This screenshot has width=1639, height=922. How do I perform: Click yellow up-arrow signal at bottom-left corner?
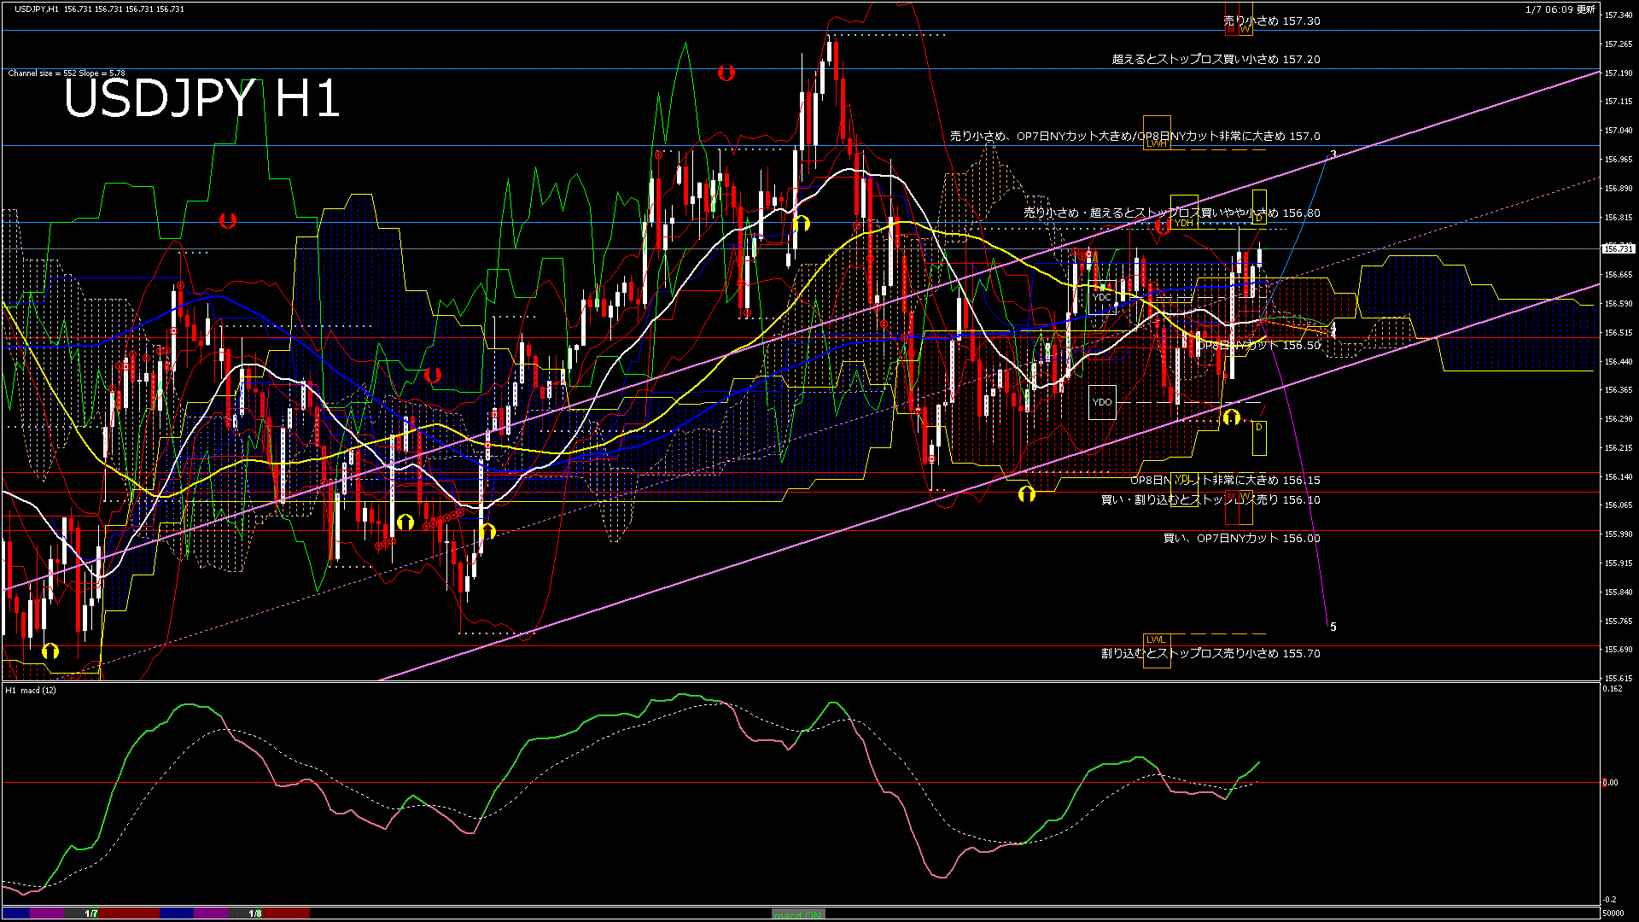pos(50,651)
